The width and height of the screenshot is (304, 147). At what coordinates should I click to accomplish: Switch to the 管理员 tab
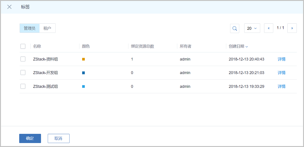[29, 28]
